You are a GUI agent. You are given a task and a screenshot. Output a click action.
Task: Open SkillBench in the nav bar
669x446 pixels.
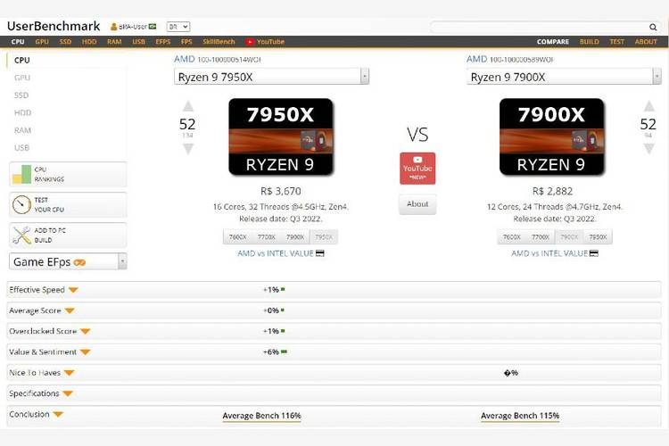[x=219, y=41]
